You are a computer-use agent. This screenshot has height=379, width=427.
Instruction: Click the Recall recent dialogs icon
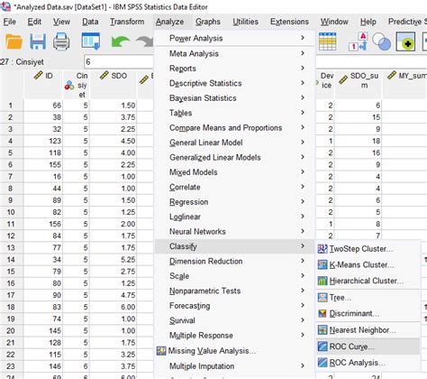coord(90,42)
